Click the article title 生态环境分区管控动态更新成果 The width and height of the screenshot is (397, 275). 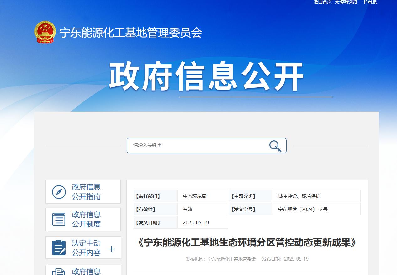click(247, 242)
